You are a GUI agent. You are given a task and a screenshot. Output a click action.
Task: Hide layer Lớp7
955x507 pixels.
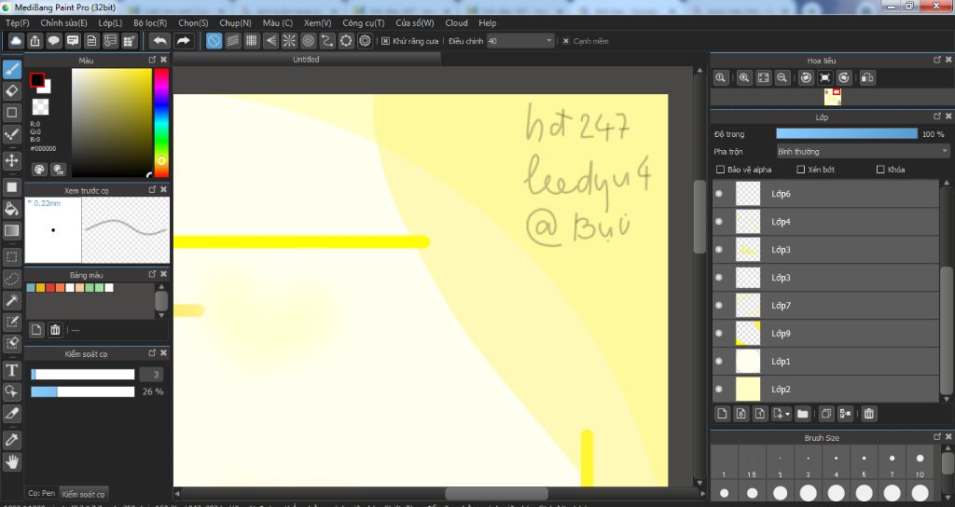tap(719, 305)
